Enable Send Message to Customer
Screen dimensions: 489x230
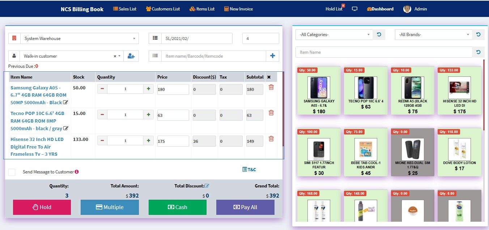tap(11, 172)
